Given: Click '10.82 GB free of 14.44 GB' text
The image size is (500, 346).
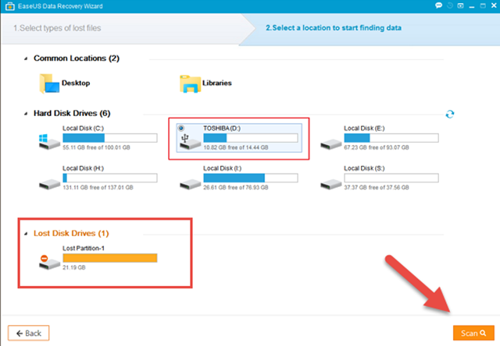Looking at the screenshot, I should pos(236,147).
